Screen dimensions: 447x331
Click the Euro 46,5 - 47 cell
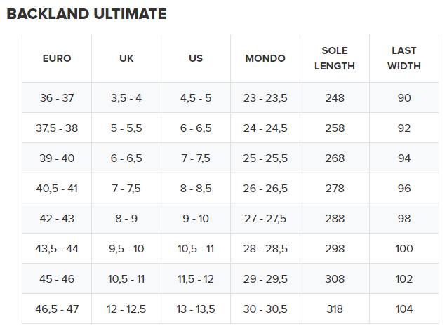[57, 309]
